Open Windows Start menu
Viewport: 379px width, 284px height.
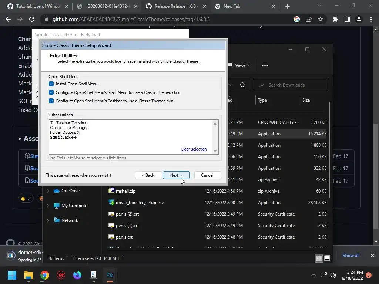[x=12, y=275]
